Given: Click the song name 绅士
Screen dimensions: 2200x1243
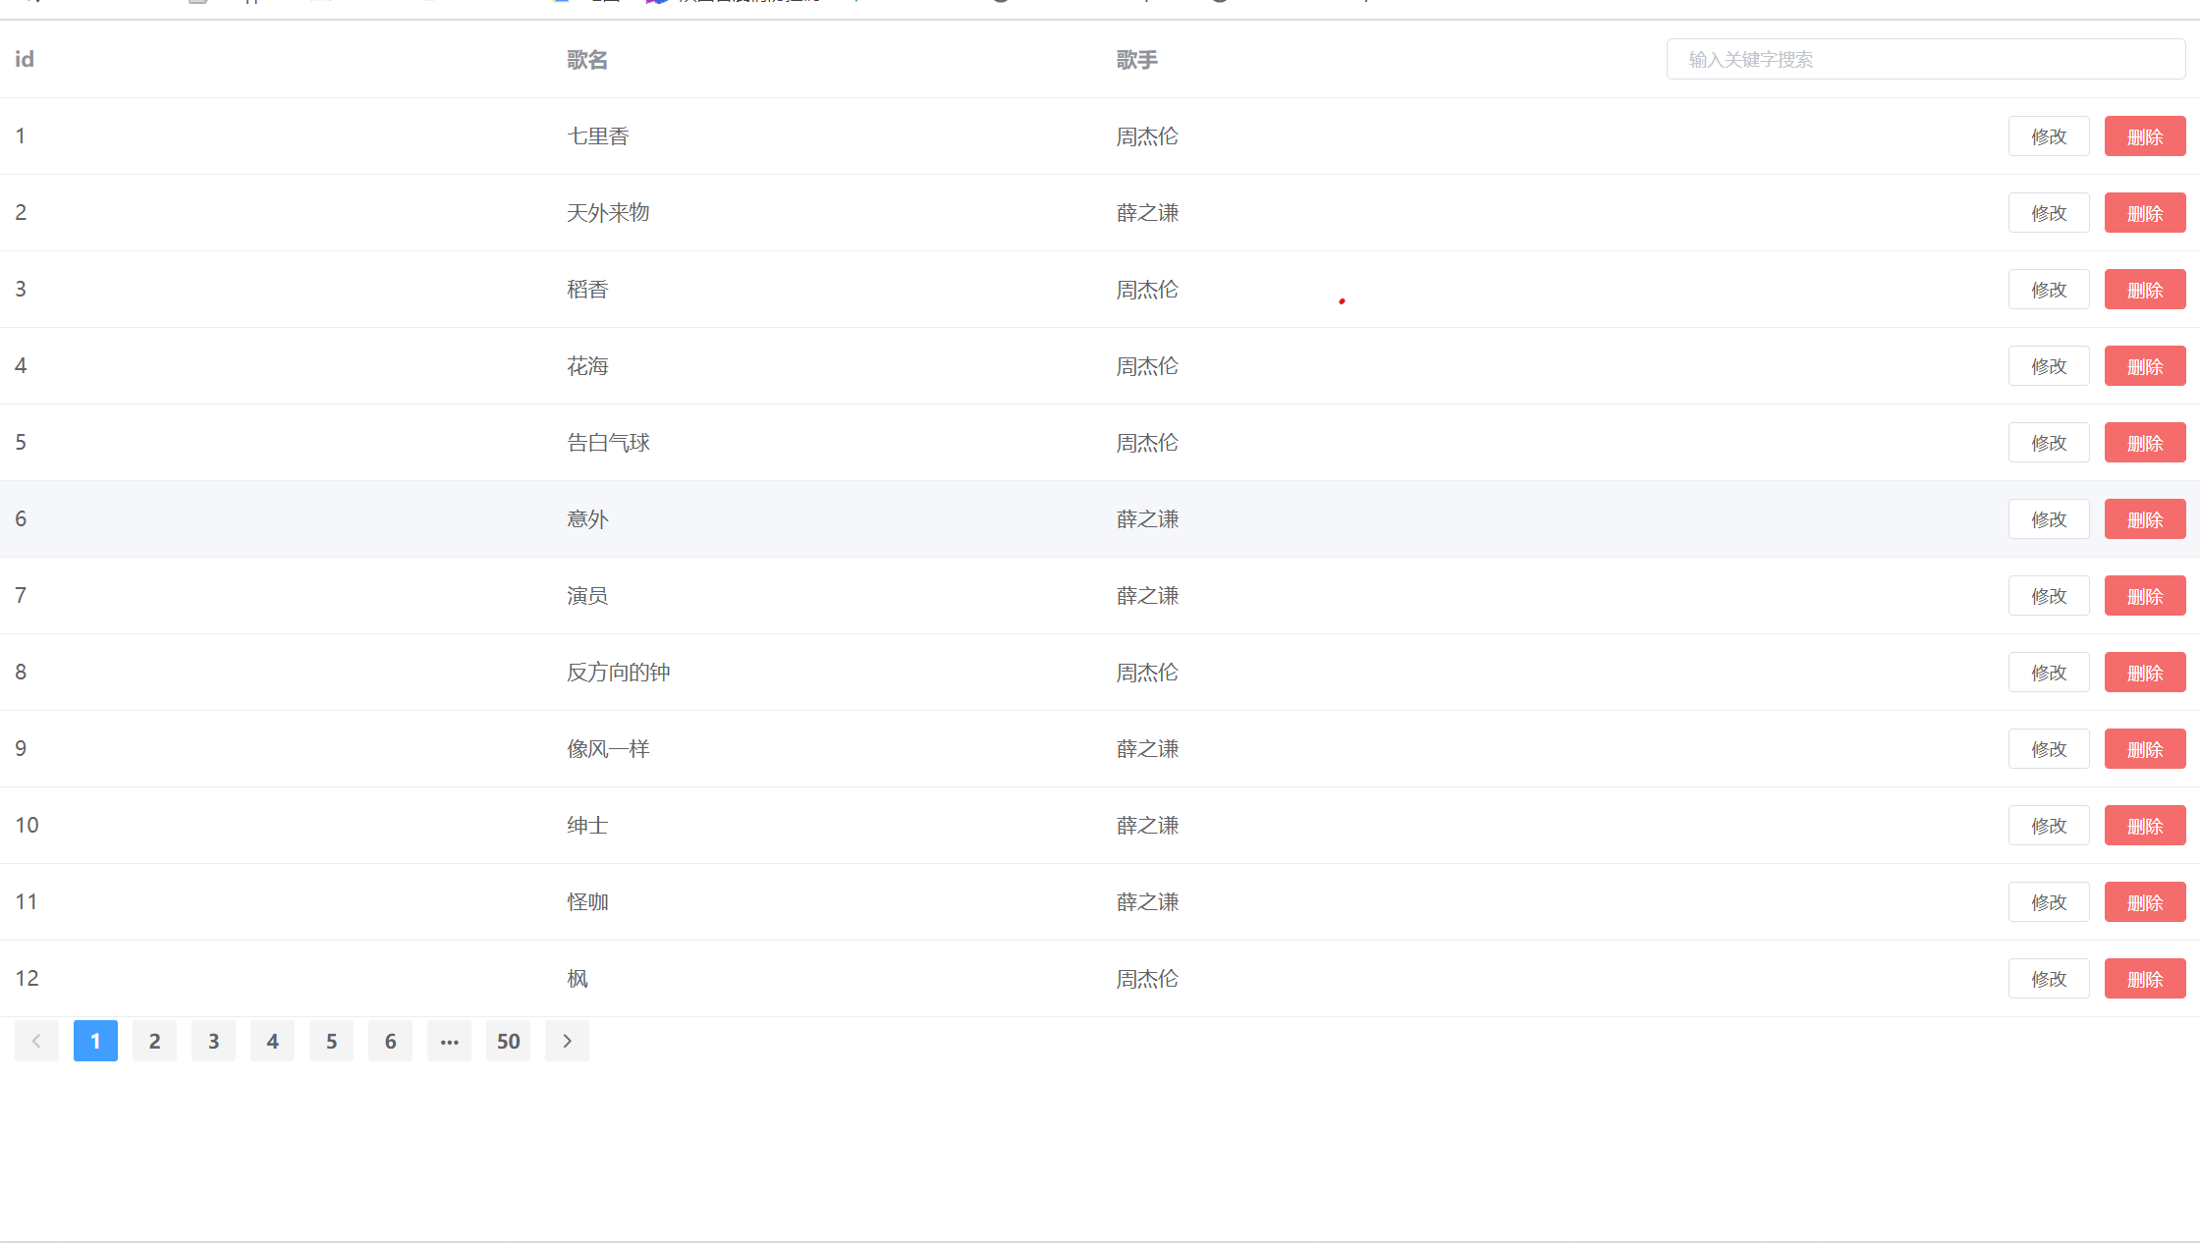Looking at the screenshot, I should tap(587, 826).
